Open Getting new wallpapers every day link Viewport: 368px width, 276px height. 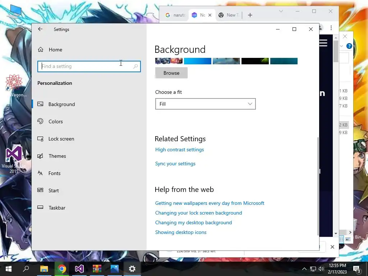(210, 203)
